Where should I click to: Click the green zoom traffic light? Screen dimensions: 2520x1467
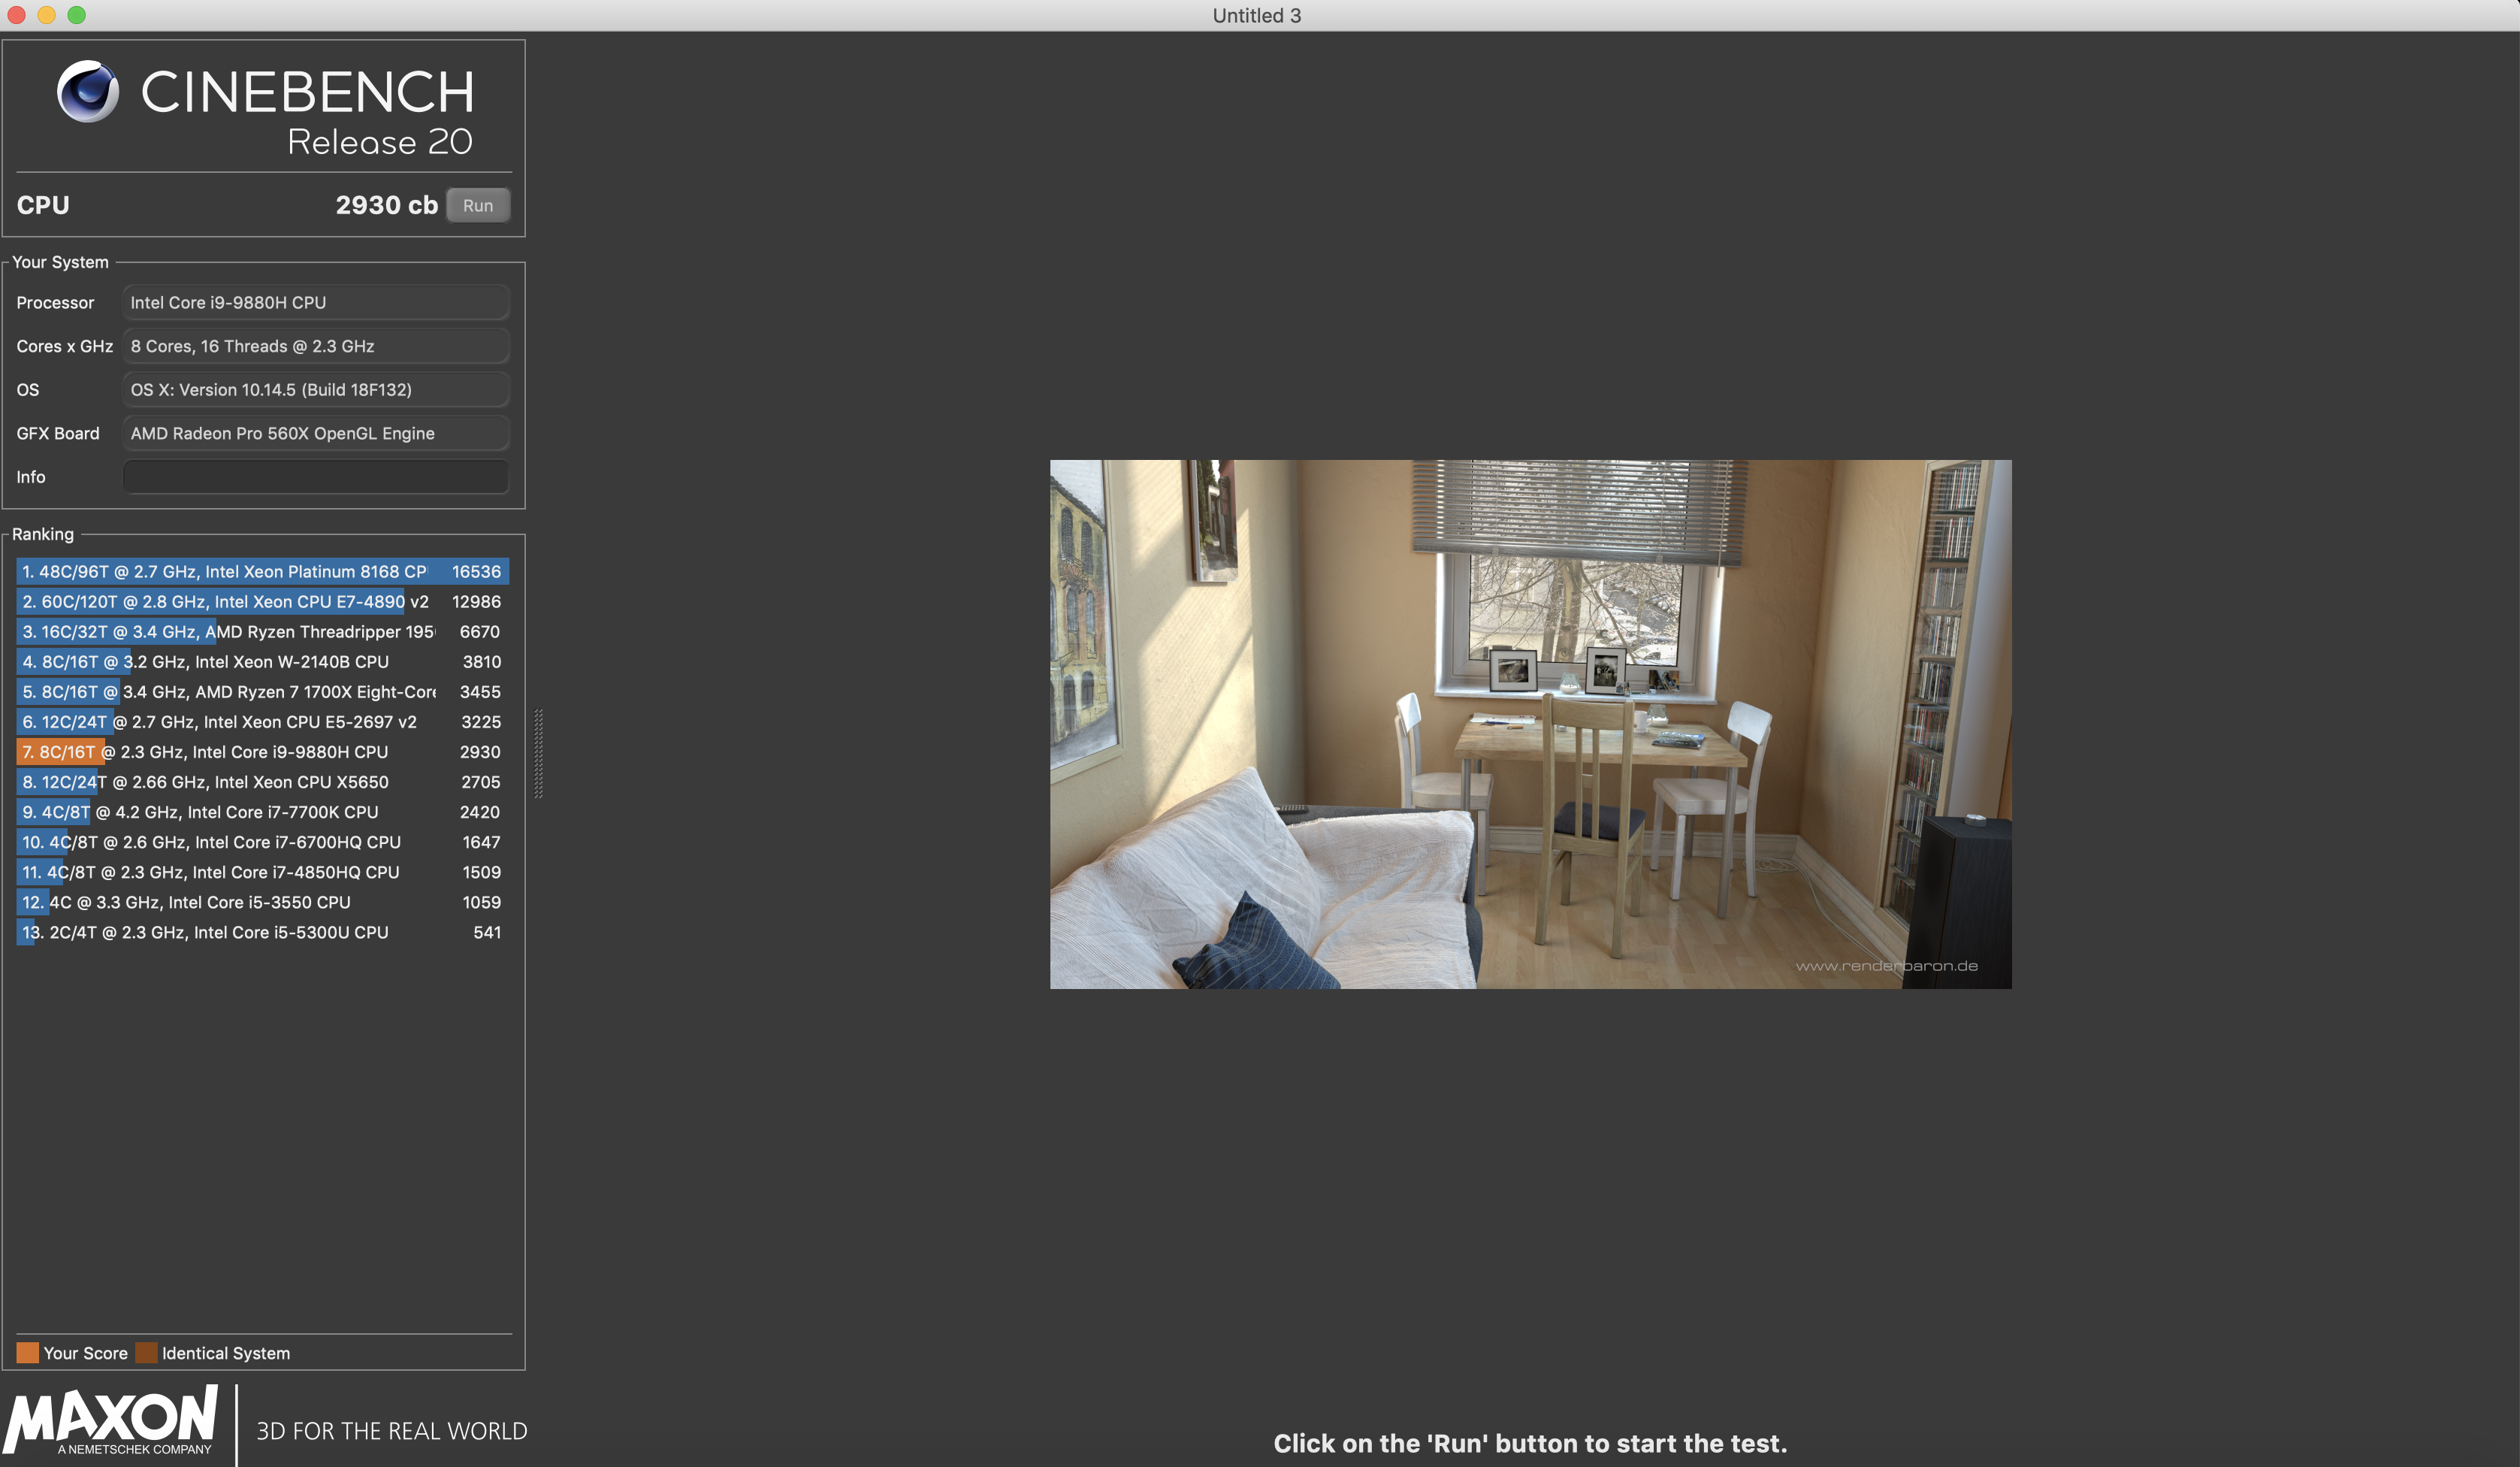[76, 15]
